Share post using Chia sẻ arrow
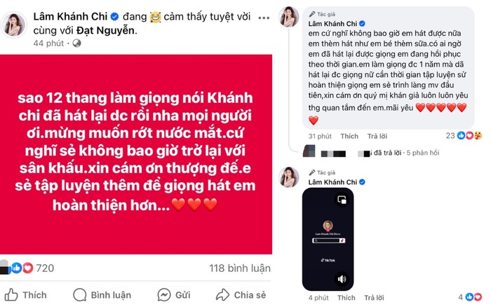Image resolution: width=491 pixels, height=307 pixels. tap(222, 295)
